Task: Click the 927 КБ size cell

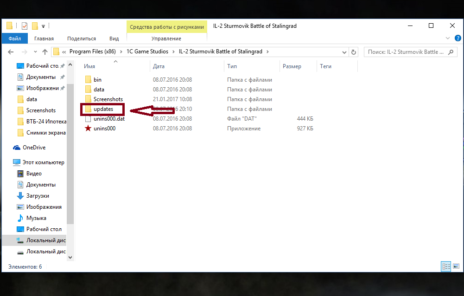Action: (x=305, y=129)
